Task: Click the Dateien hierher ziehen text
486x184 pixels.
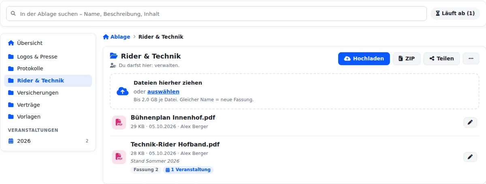Action: coord(168,83)
